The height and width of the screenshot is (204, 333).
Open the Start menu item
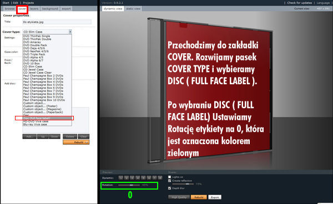point(6,3)
